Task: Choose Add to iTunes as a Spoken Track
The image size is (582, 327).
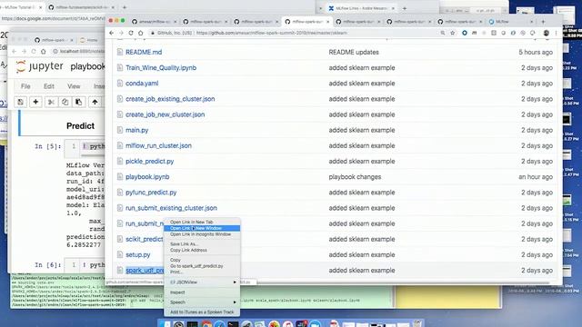Action: point(202,312)
